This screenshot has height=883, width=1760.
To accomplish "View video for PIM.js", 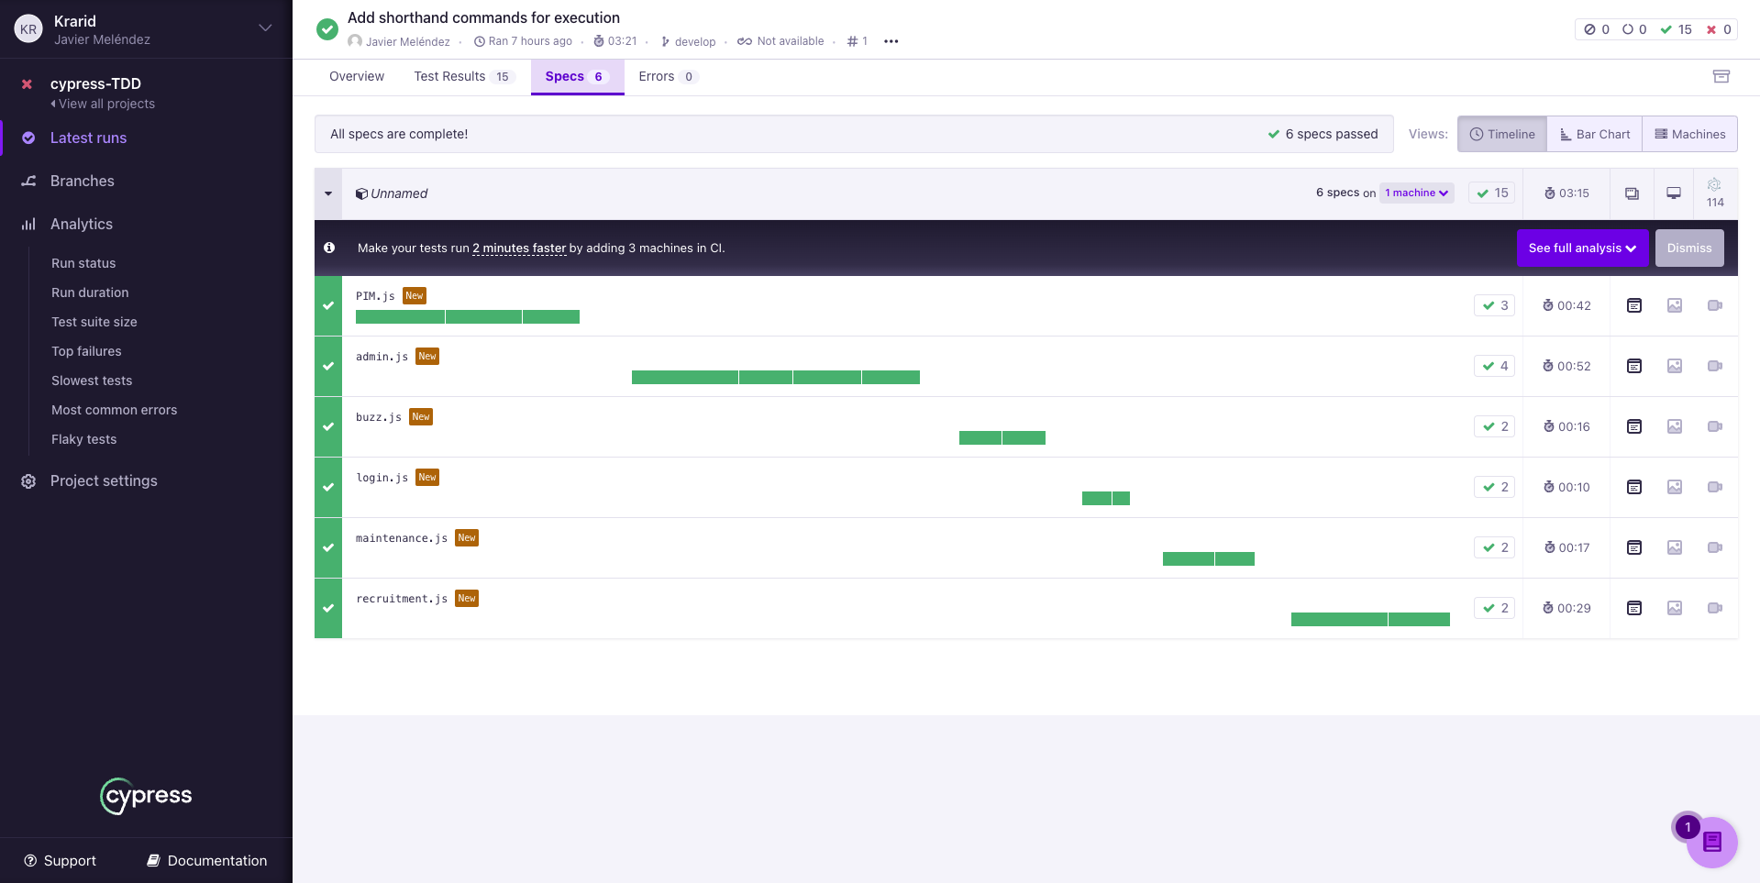I will coord(1715,305).
